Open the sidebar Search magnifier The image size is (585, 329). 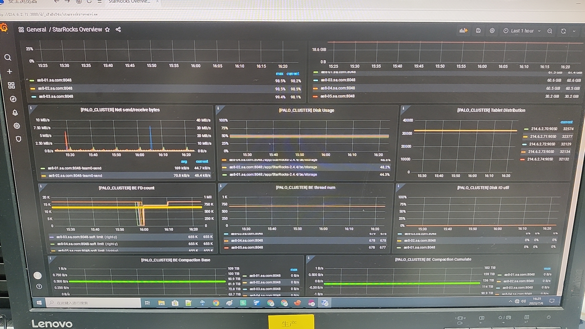tap(8, 57)
